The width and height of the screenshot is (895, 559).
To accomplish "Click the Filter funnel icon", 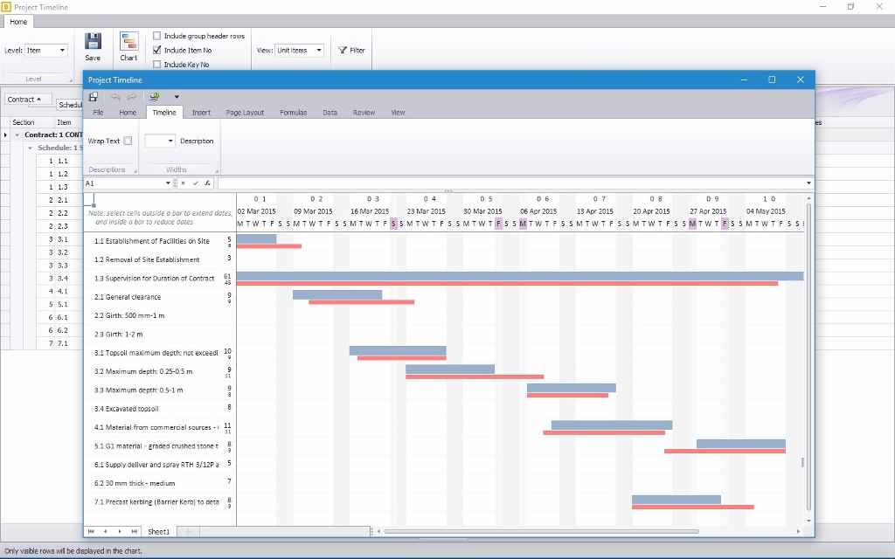I will click(x=343, y=50).
